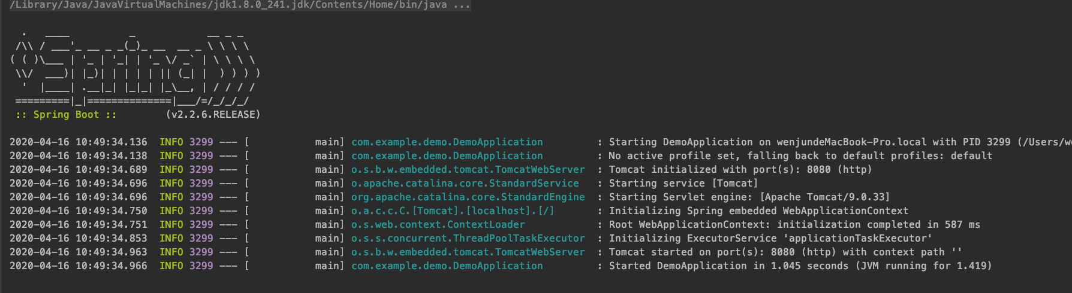Click logger 'o.apache.catalina.core.StandardService'

(x=465, y=183)
